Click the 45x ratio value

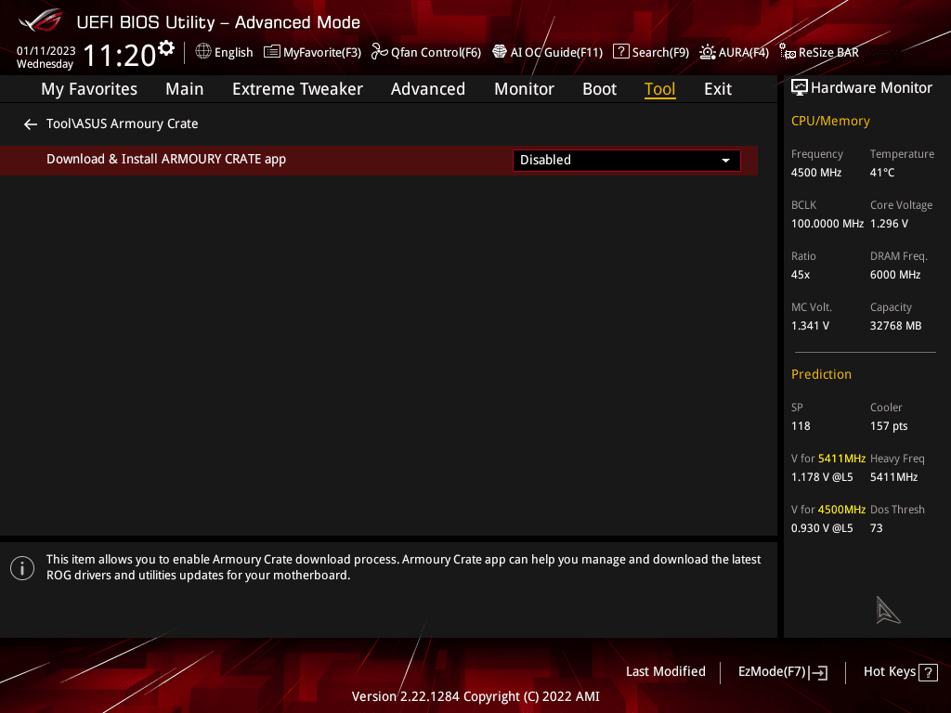pos(800,275)
